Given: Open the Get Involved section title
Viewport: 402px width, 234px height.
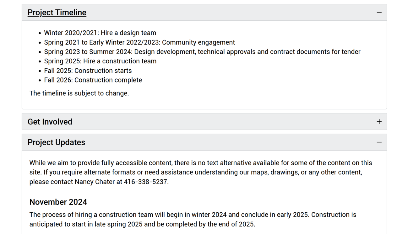Looking at the screenshot, I should coord(50,122).
